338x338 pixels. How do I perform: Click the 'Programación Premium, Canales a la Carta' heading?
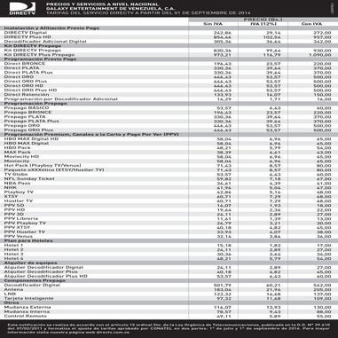point(91,135)
